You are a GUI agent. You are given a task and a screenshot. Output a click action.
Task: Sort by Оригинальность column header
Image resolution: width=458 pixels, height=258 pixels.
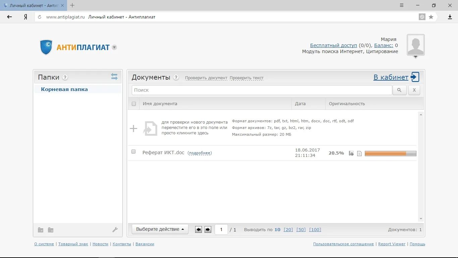[347, 104]
